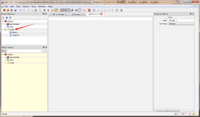
Task: Click the Redo arrow in toolbar
Action: point(24,10)
